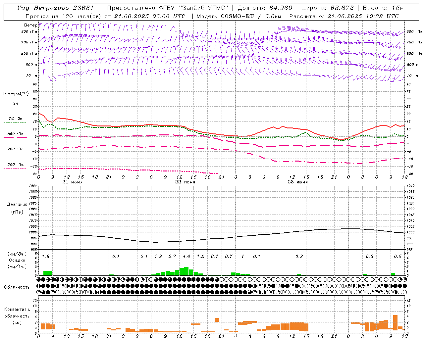
Task: Click the red legend line under 2м
Action: [x=15, y=107]
